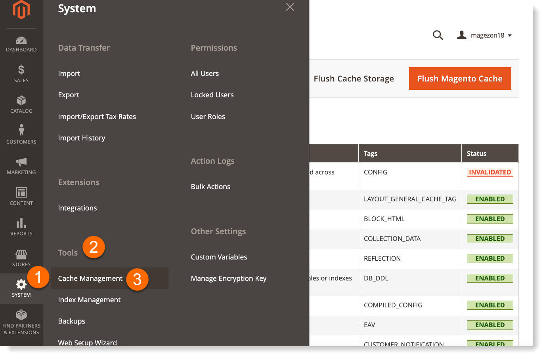Select Index Management
545x358 pixels.
click(89, 299)
